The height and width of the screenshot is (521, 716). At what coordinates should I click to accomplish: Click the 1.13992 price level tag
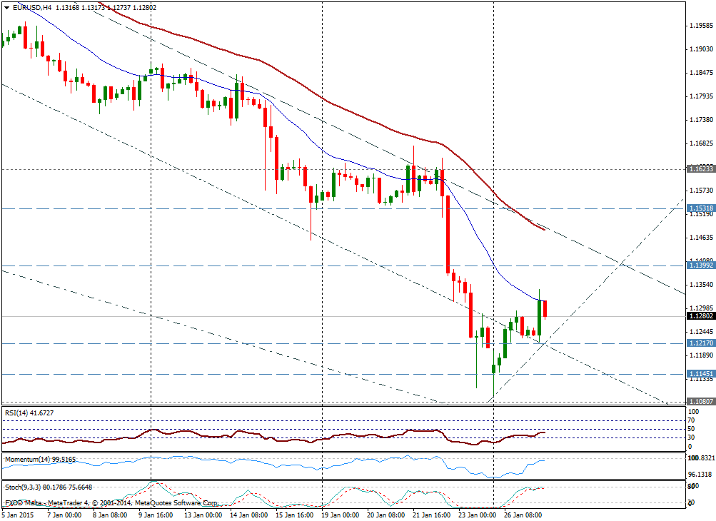click(699, 265)
